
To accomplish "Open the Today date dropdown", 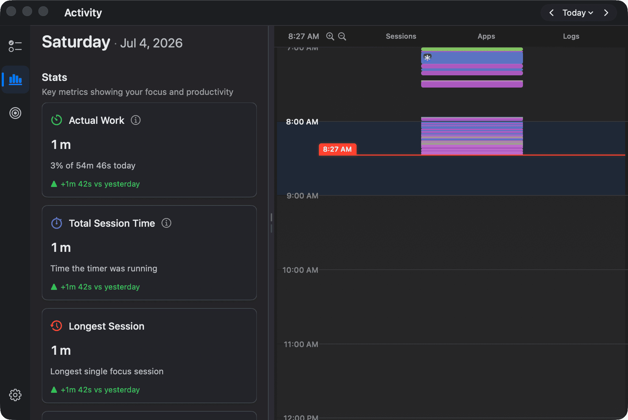I will [578, 13].
